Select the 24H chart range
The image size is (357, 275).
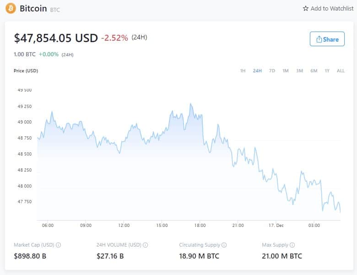click(257, 71)
